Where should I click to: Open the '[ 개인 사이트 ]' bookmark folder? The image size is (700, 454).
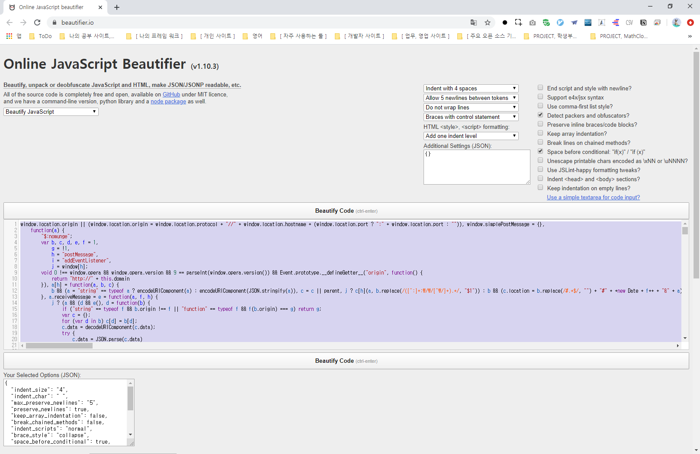click(213, 36)
